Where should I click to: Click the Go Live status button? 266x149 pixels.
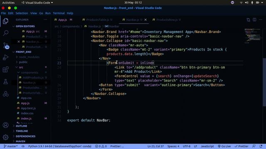(x=224, y=146)
